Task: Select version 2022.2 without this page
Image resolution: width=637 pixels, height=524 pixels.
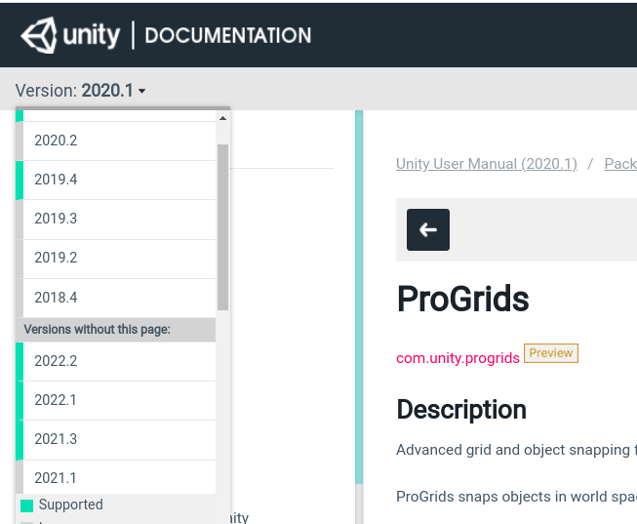Action: [x=56, y=361]
